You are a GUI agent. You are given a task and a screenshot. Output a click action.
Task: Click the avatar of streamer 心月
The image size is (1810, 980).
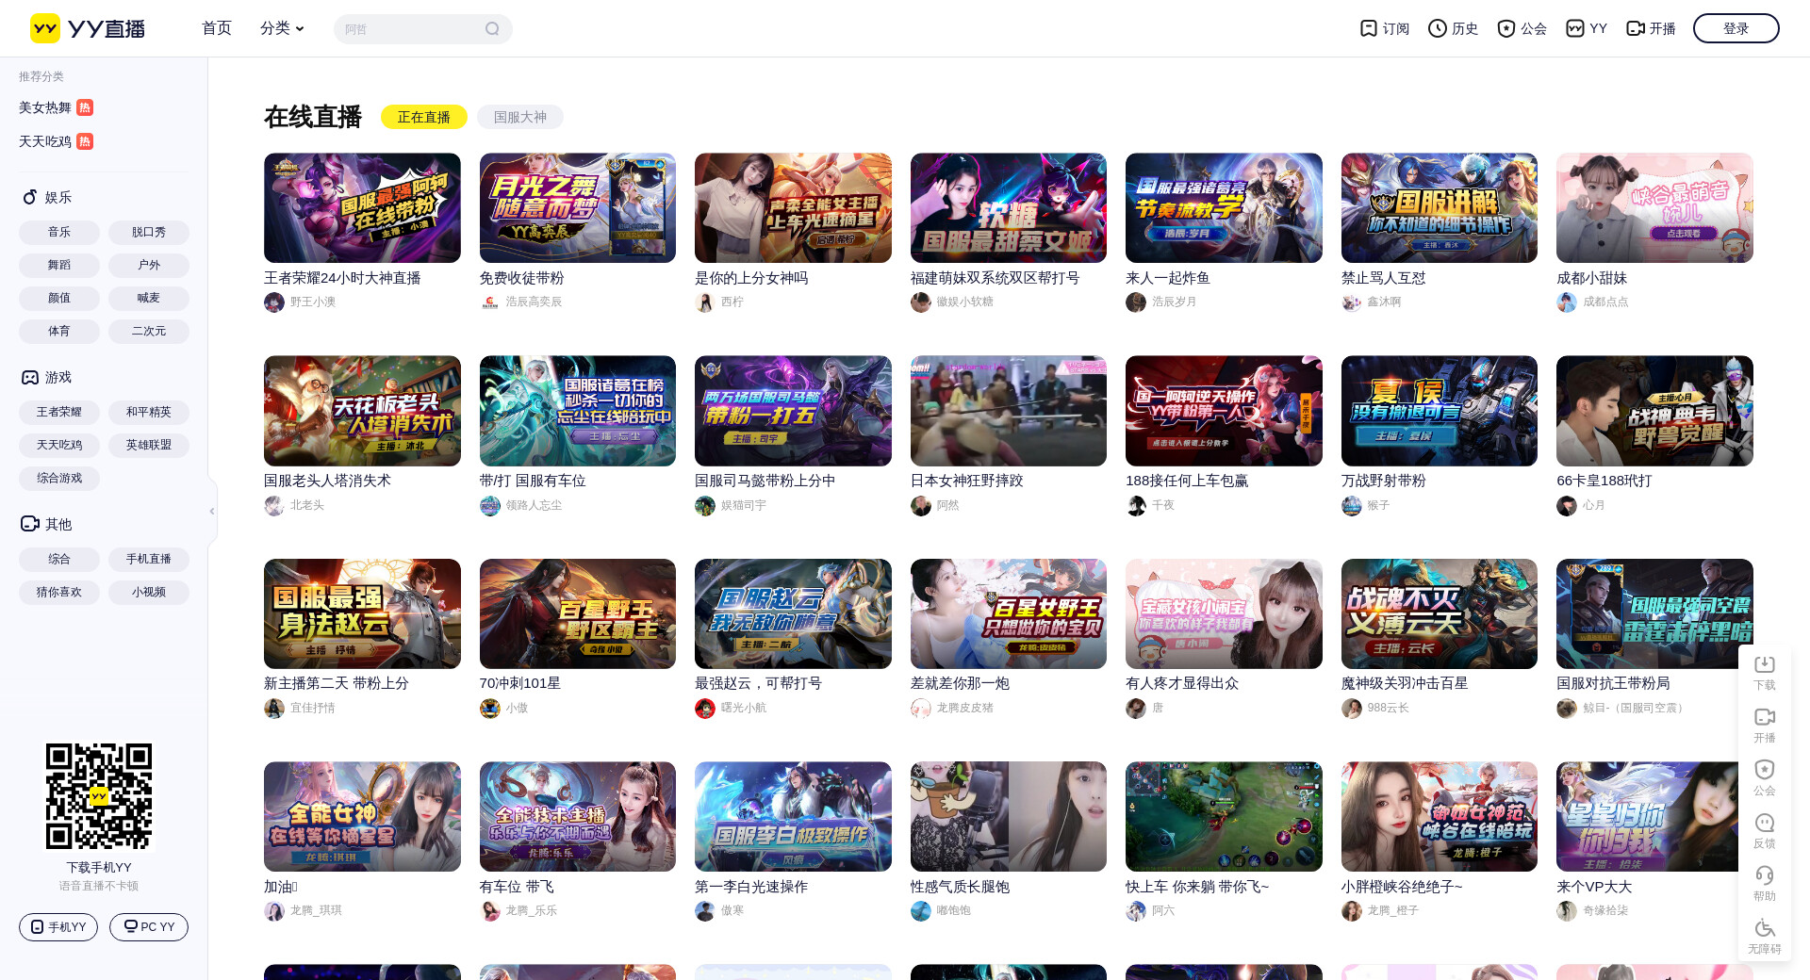(1567, 506)
